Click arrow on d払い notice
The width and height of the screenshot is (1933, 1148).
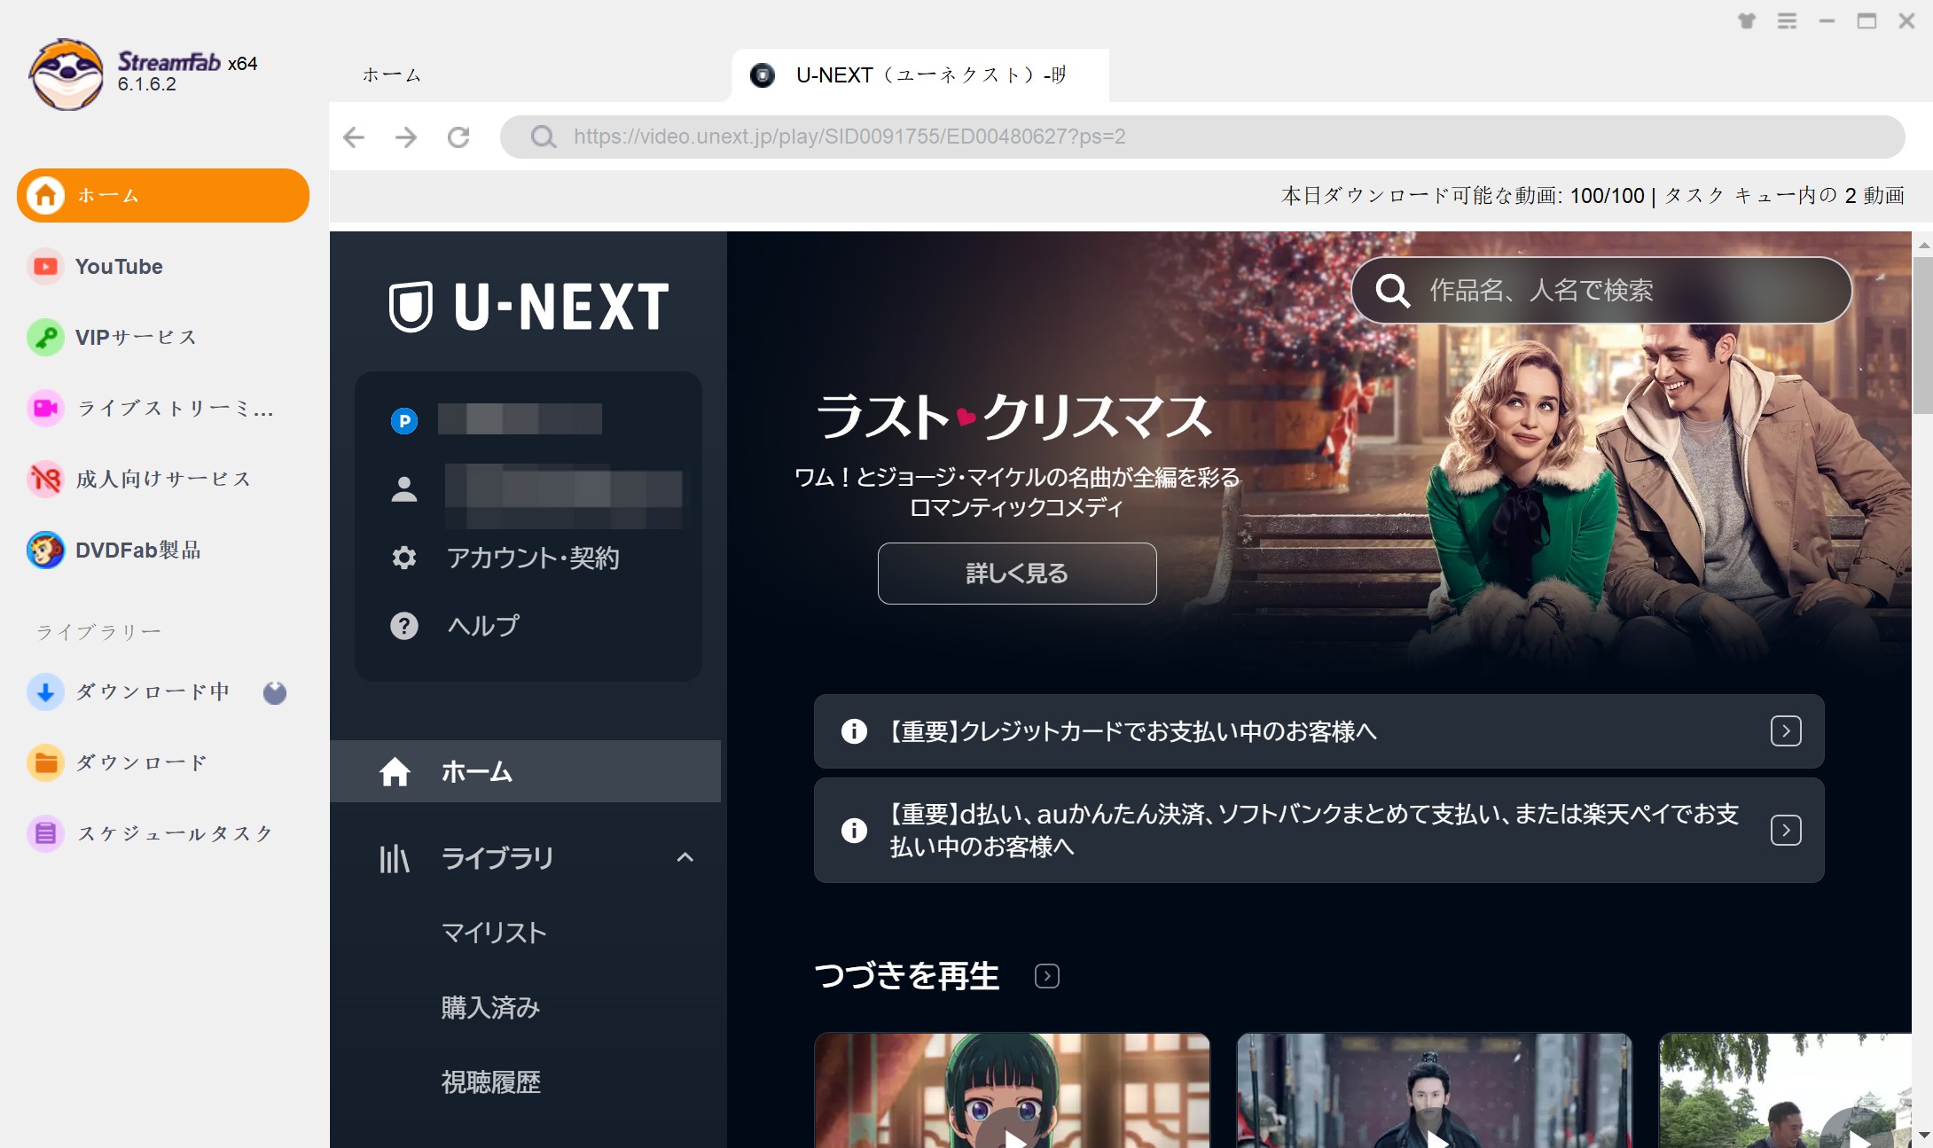[x=1786, y=830]
